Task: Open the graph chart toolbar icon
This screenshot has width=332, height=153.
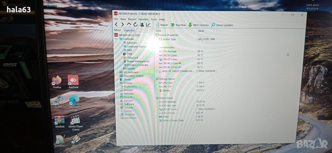Action: point(148,25)
